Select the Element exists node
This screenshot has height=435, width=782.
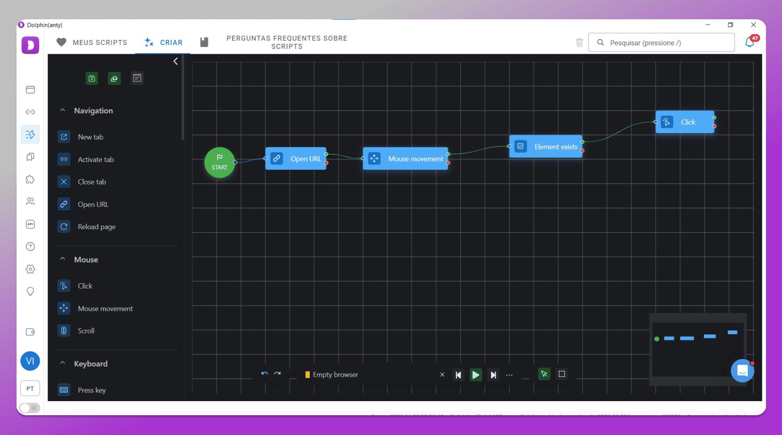click(x=546, y=147)
